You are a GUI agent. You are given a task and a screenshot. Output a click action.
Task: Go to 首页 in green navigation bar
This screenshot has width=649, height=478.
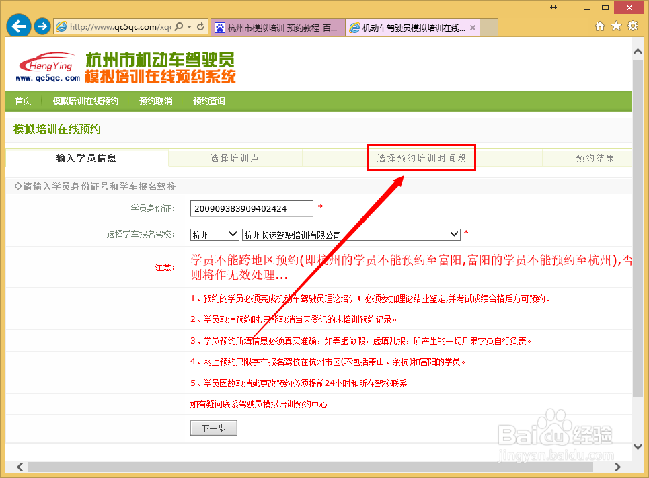coord(23,101)
